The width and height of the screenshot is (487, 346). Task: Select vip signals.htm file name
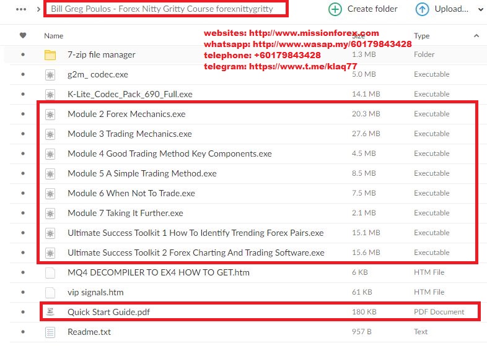click(95, 293)
